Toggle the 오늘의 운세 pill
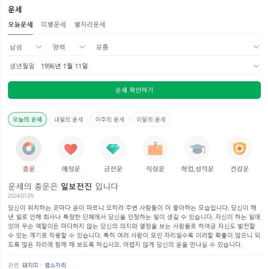 tap(27, 119)
